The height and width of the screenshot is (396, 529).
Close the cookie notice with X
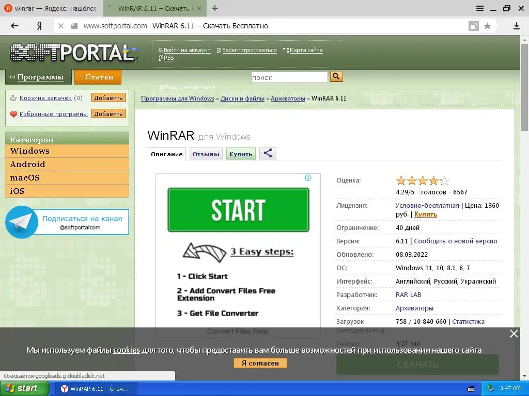(x=514, y=334)
